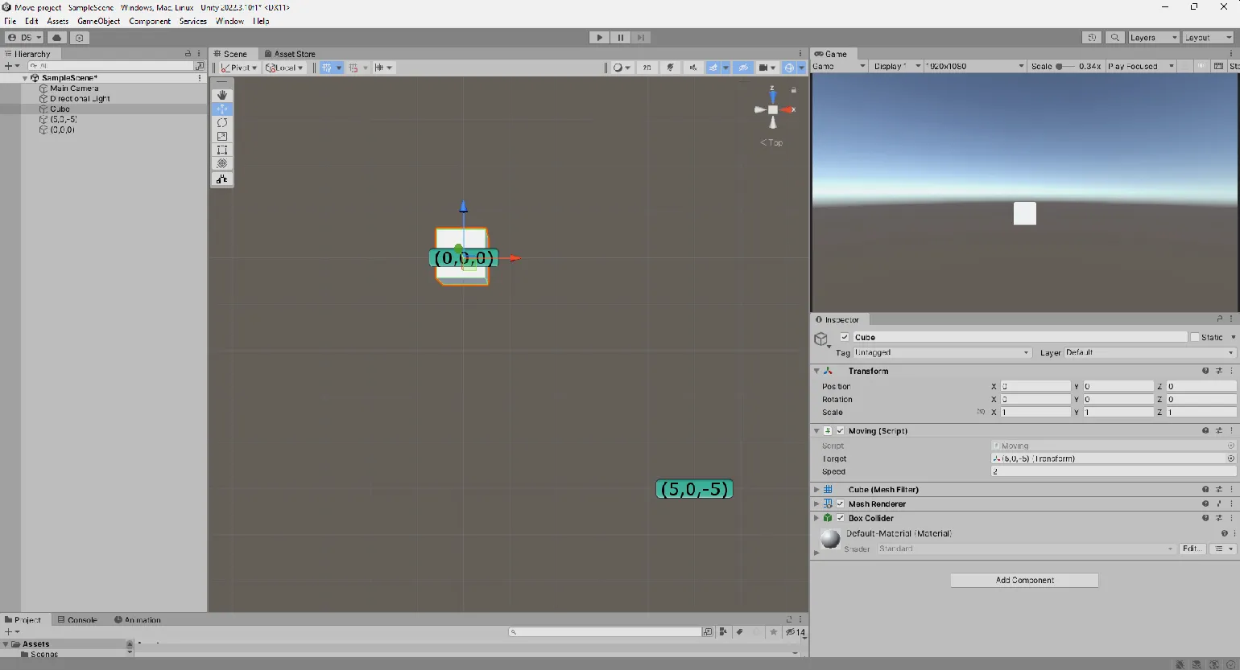Open the Tag dropdown showing Untagged
Viewport: 1240px width, 670px height.
(941, 353)
